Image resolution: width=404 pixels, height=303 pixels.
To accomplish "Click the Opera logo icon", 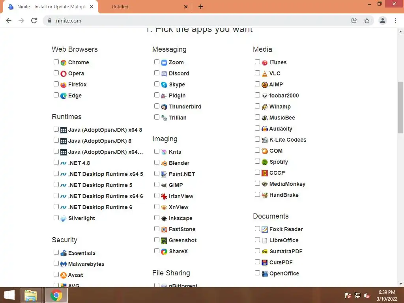I will point(64,74).
